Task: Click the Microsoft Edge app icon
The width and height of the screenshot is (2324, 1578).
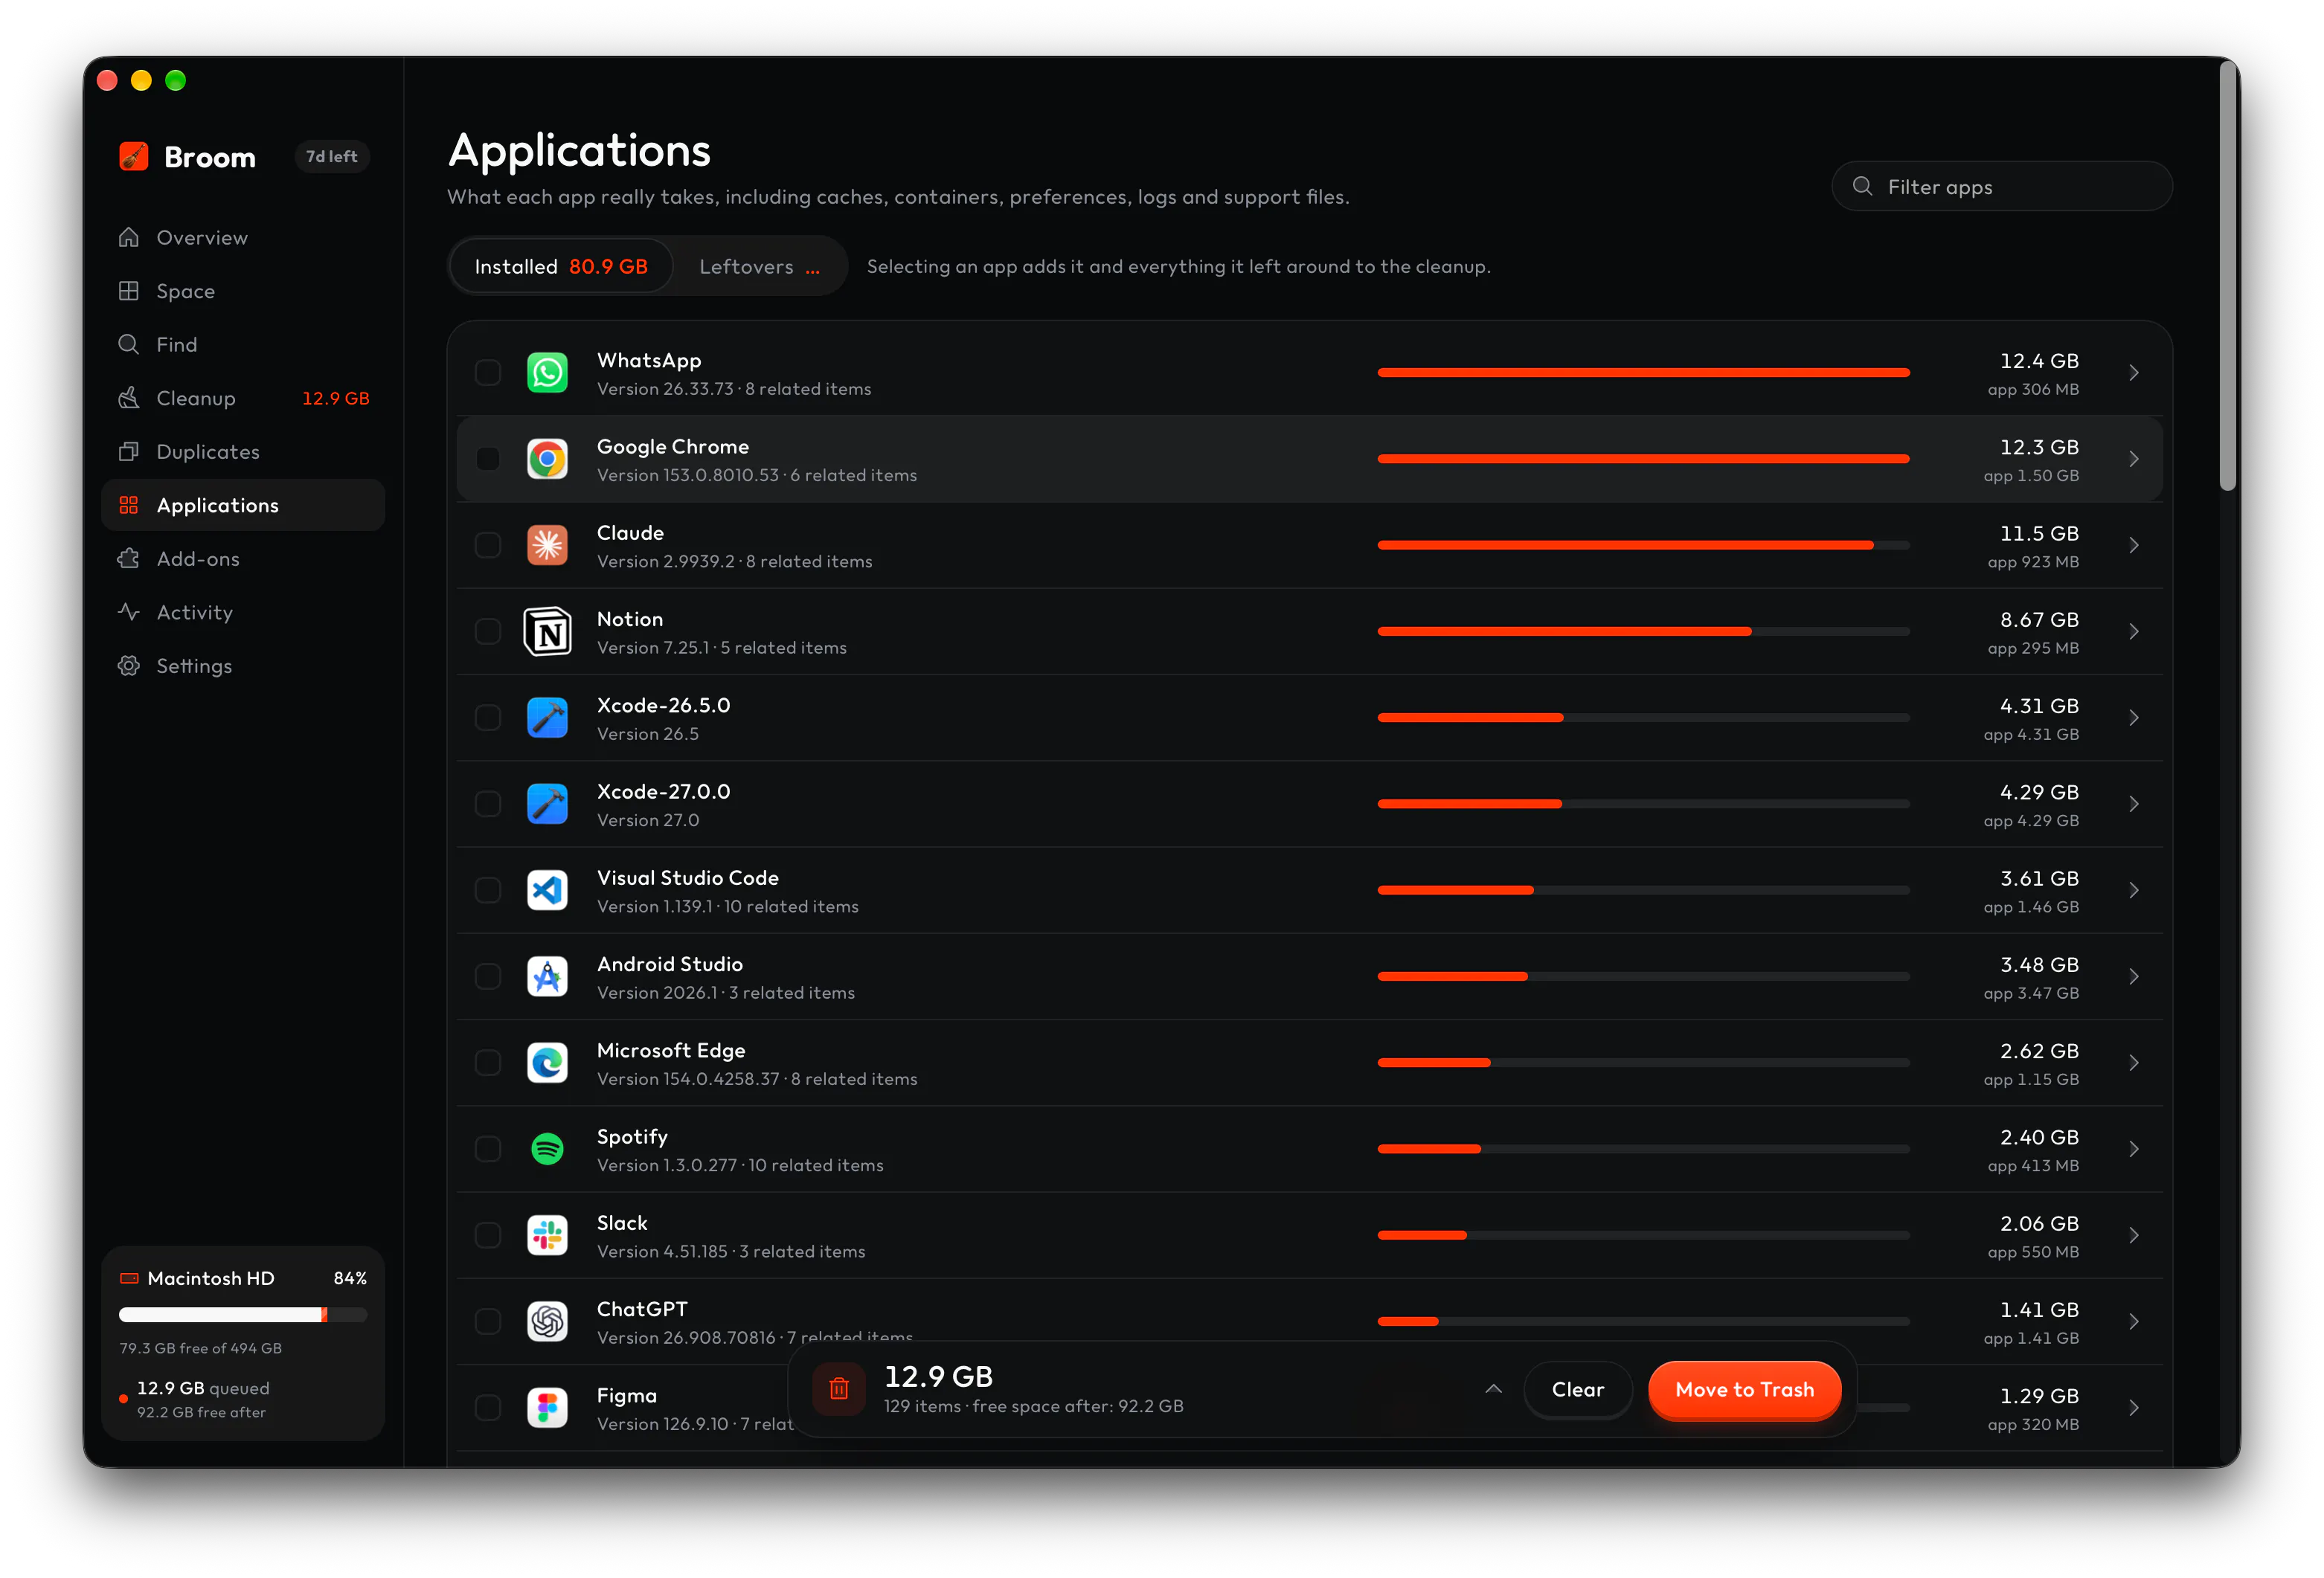Action: click(547, 1063)
